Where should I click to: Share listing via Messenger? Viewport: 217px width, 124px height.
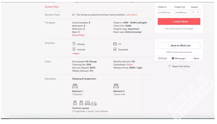pos(179,58)
